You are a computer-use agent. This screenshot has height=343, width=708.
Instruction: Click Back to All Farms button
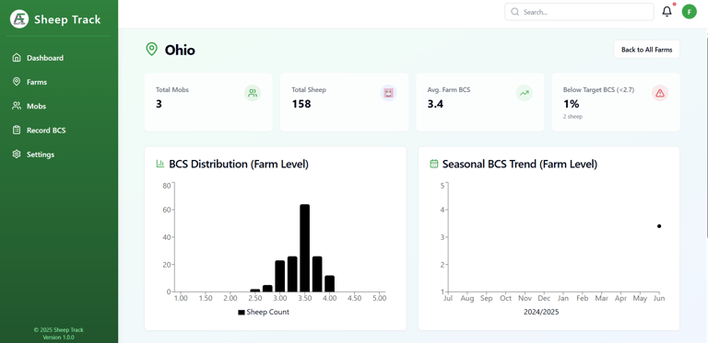646,50
